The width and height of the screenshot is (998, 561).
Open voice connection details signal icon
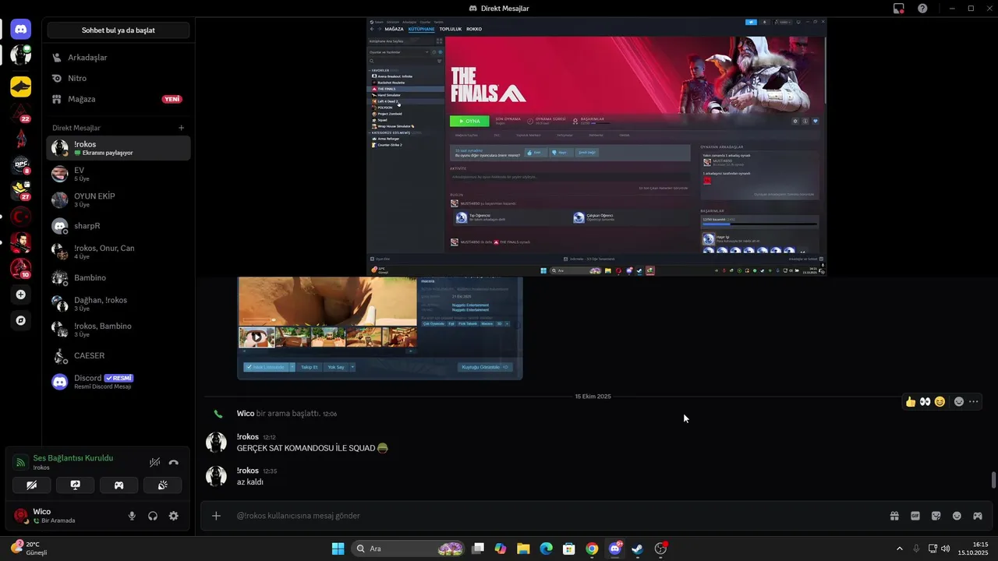click(21, 462)
